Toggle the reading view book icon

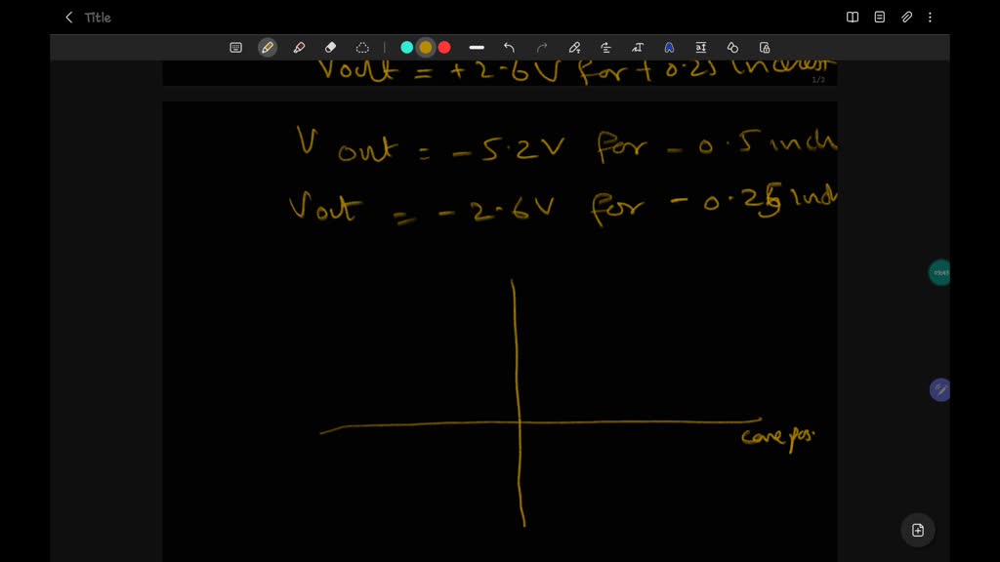(852, 17)
